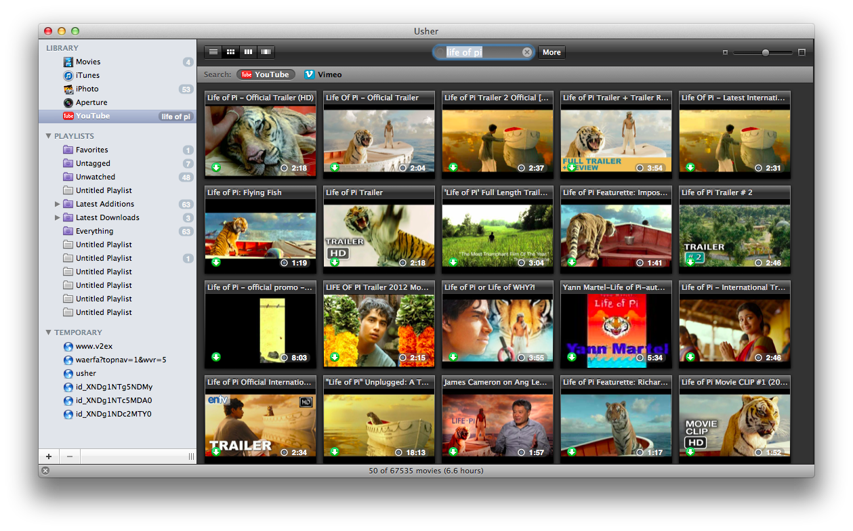The image size is (853, 531).
Task: Download 'Life of Pi – official promo' via green arrow
Action: point(215,357)
